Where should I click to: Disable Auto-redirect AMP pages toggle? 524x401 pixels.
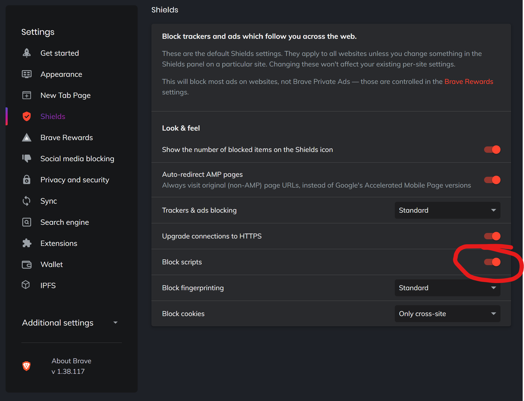click(492, 180)
